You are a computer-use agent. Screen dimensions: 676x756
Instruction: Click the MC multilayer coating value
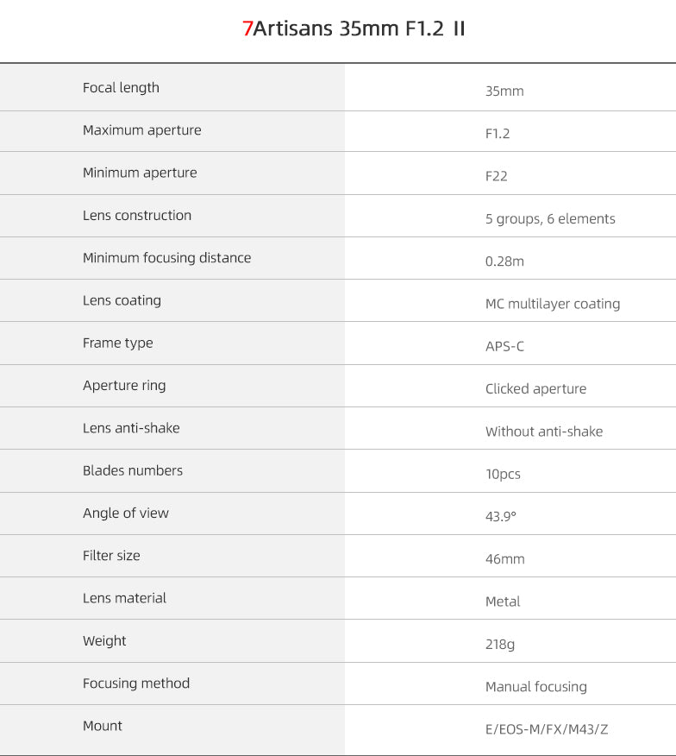click(553, 304)
